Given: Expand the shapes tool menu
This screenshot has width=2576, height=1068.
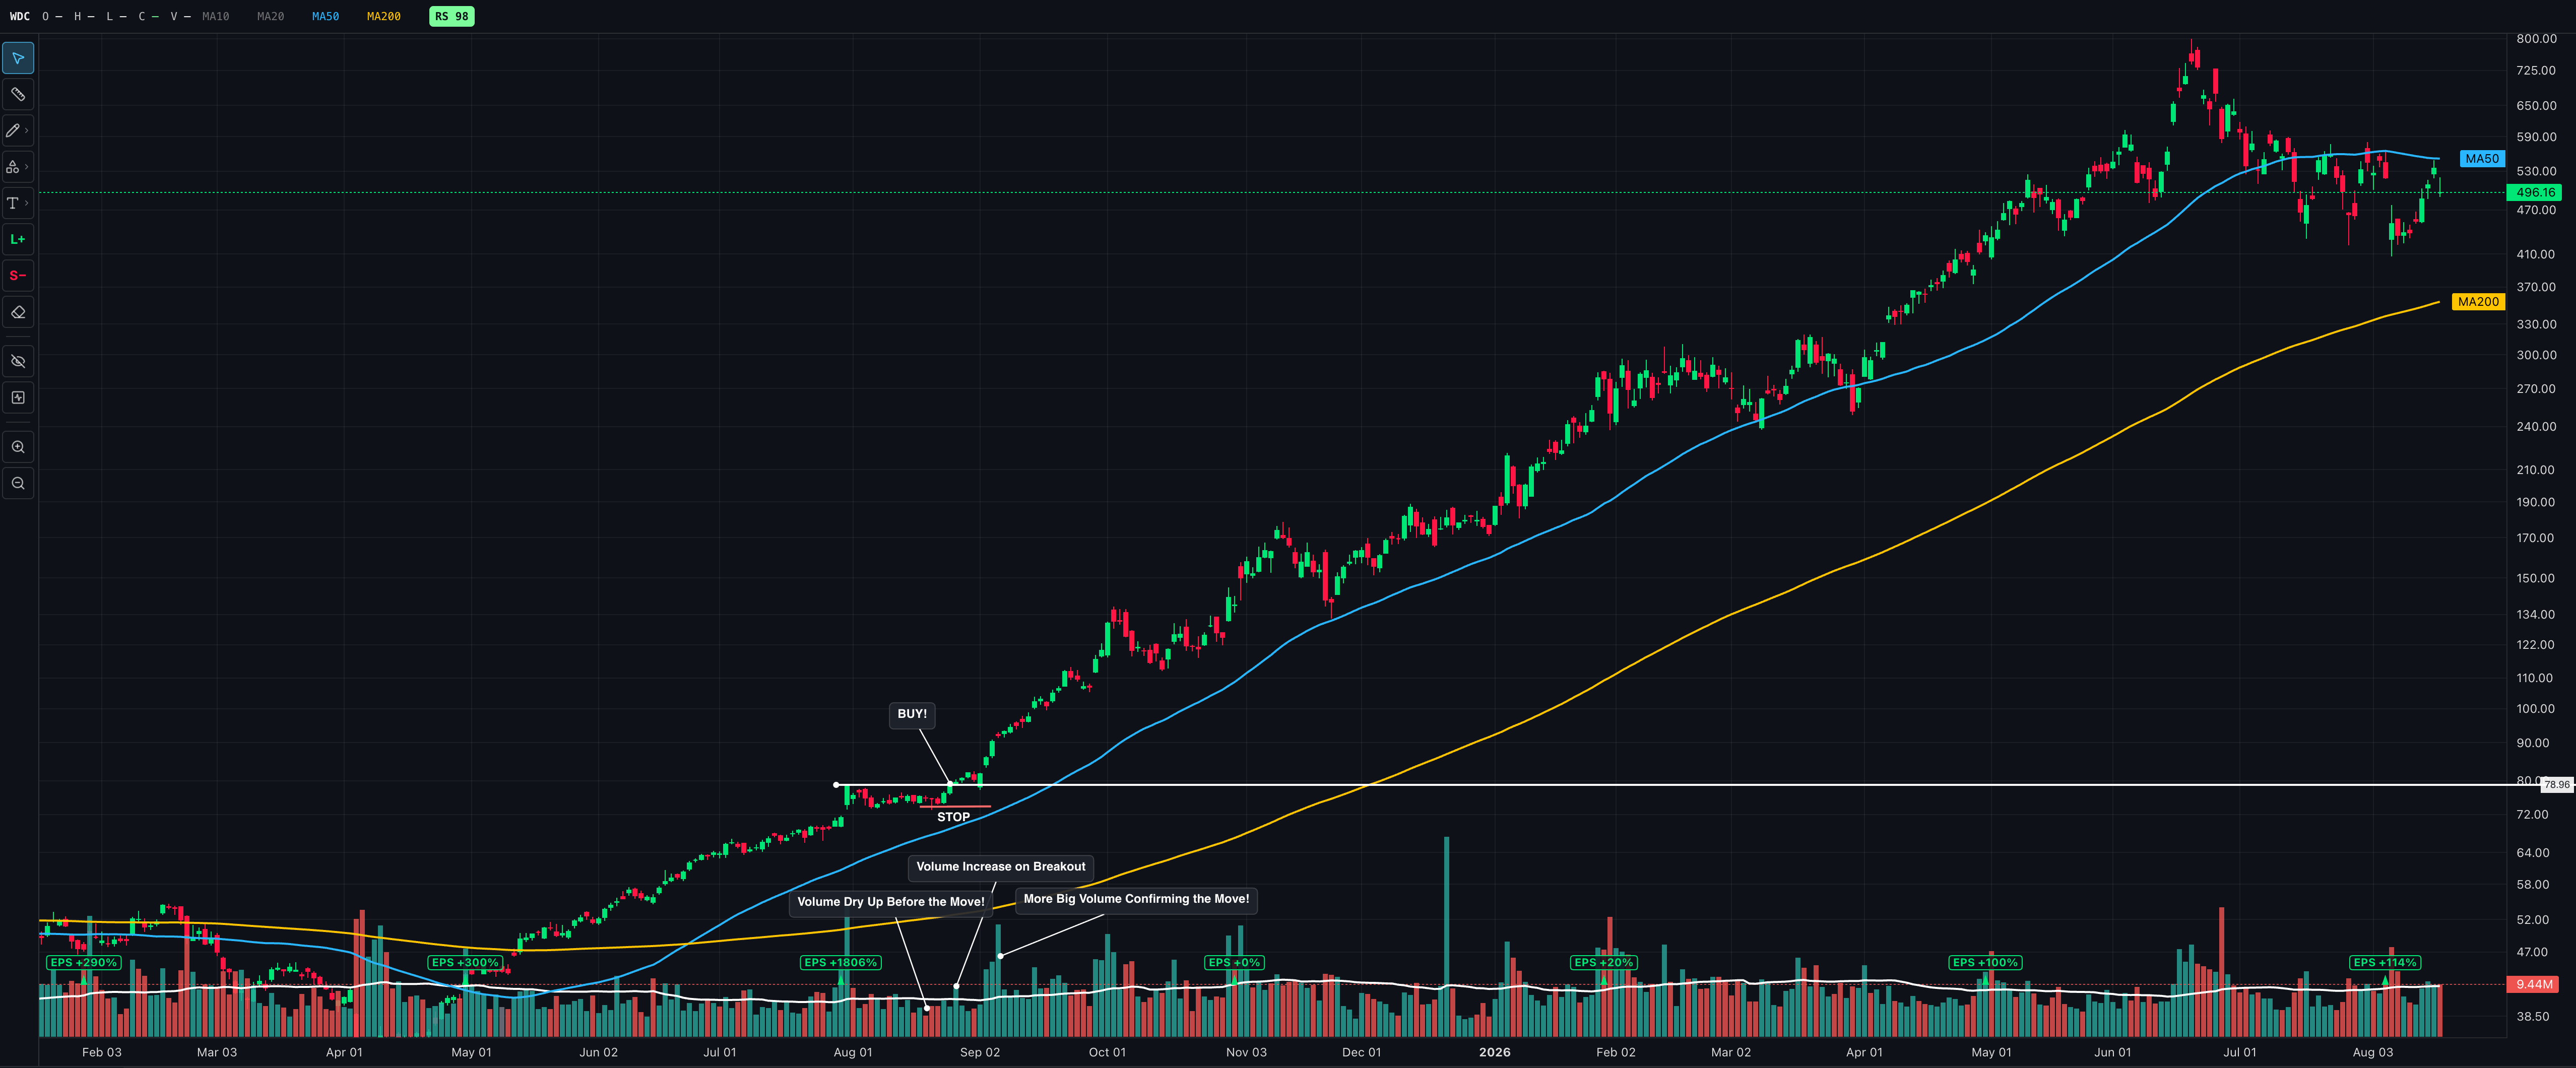Looking at the screenshot, I should 18,167.
